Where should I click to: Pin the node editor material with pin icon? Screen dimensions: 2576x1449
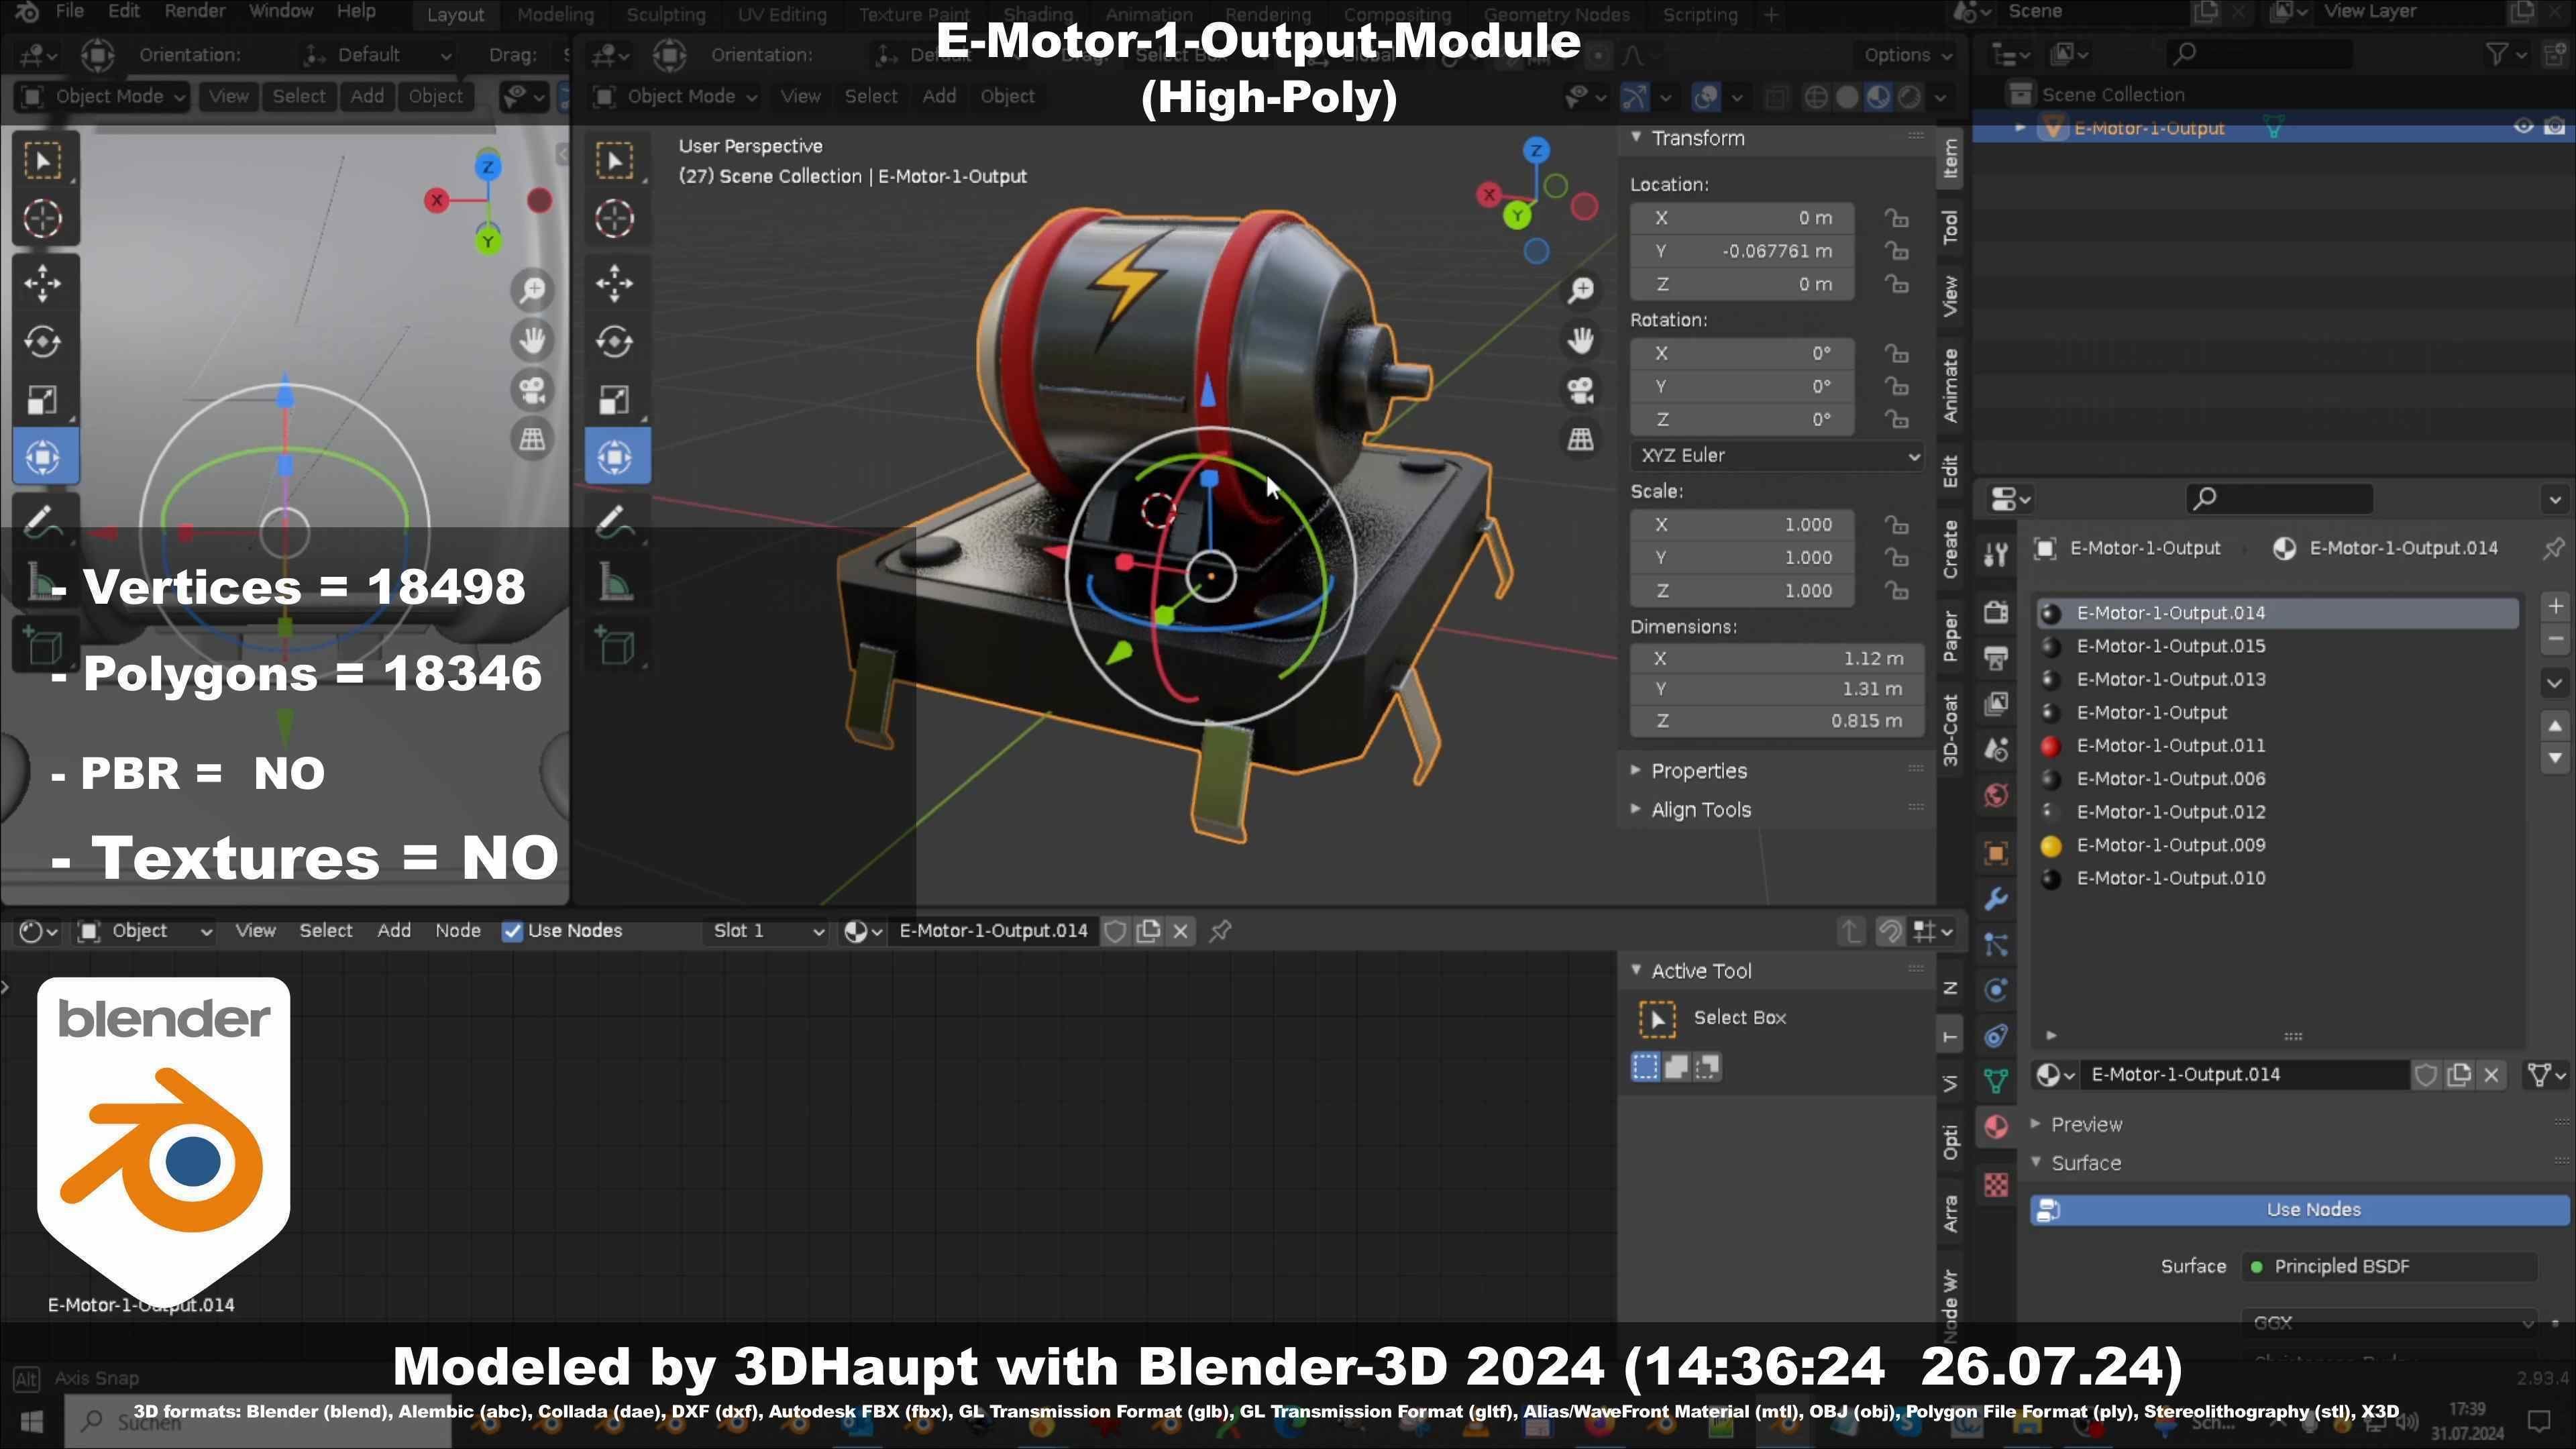[1220, 931]
